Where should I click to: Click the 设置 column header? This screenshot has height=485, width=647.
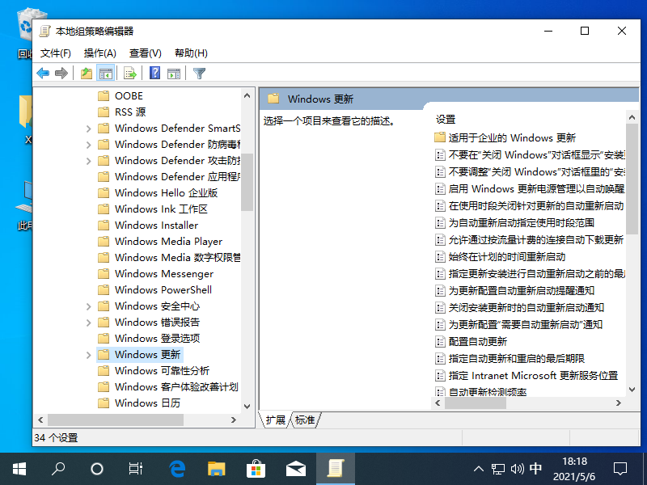click(446, 119)
